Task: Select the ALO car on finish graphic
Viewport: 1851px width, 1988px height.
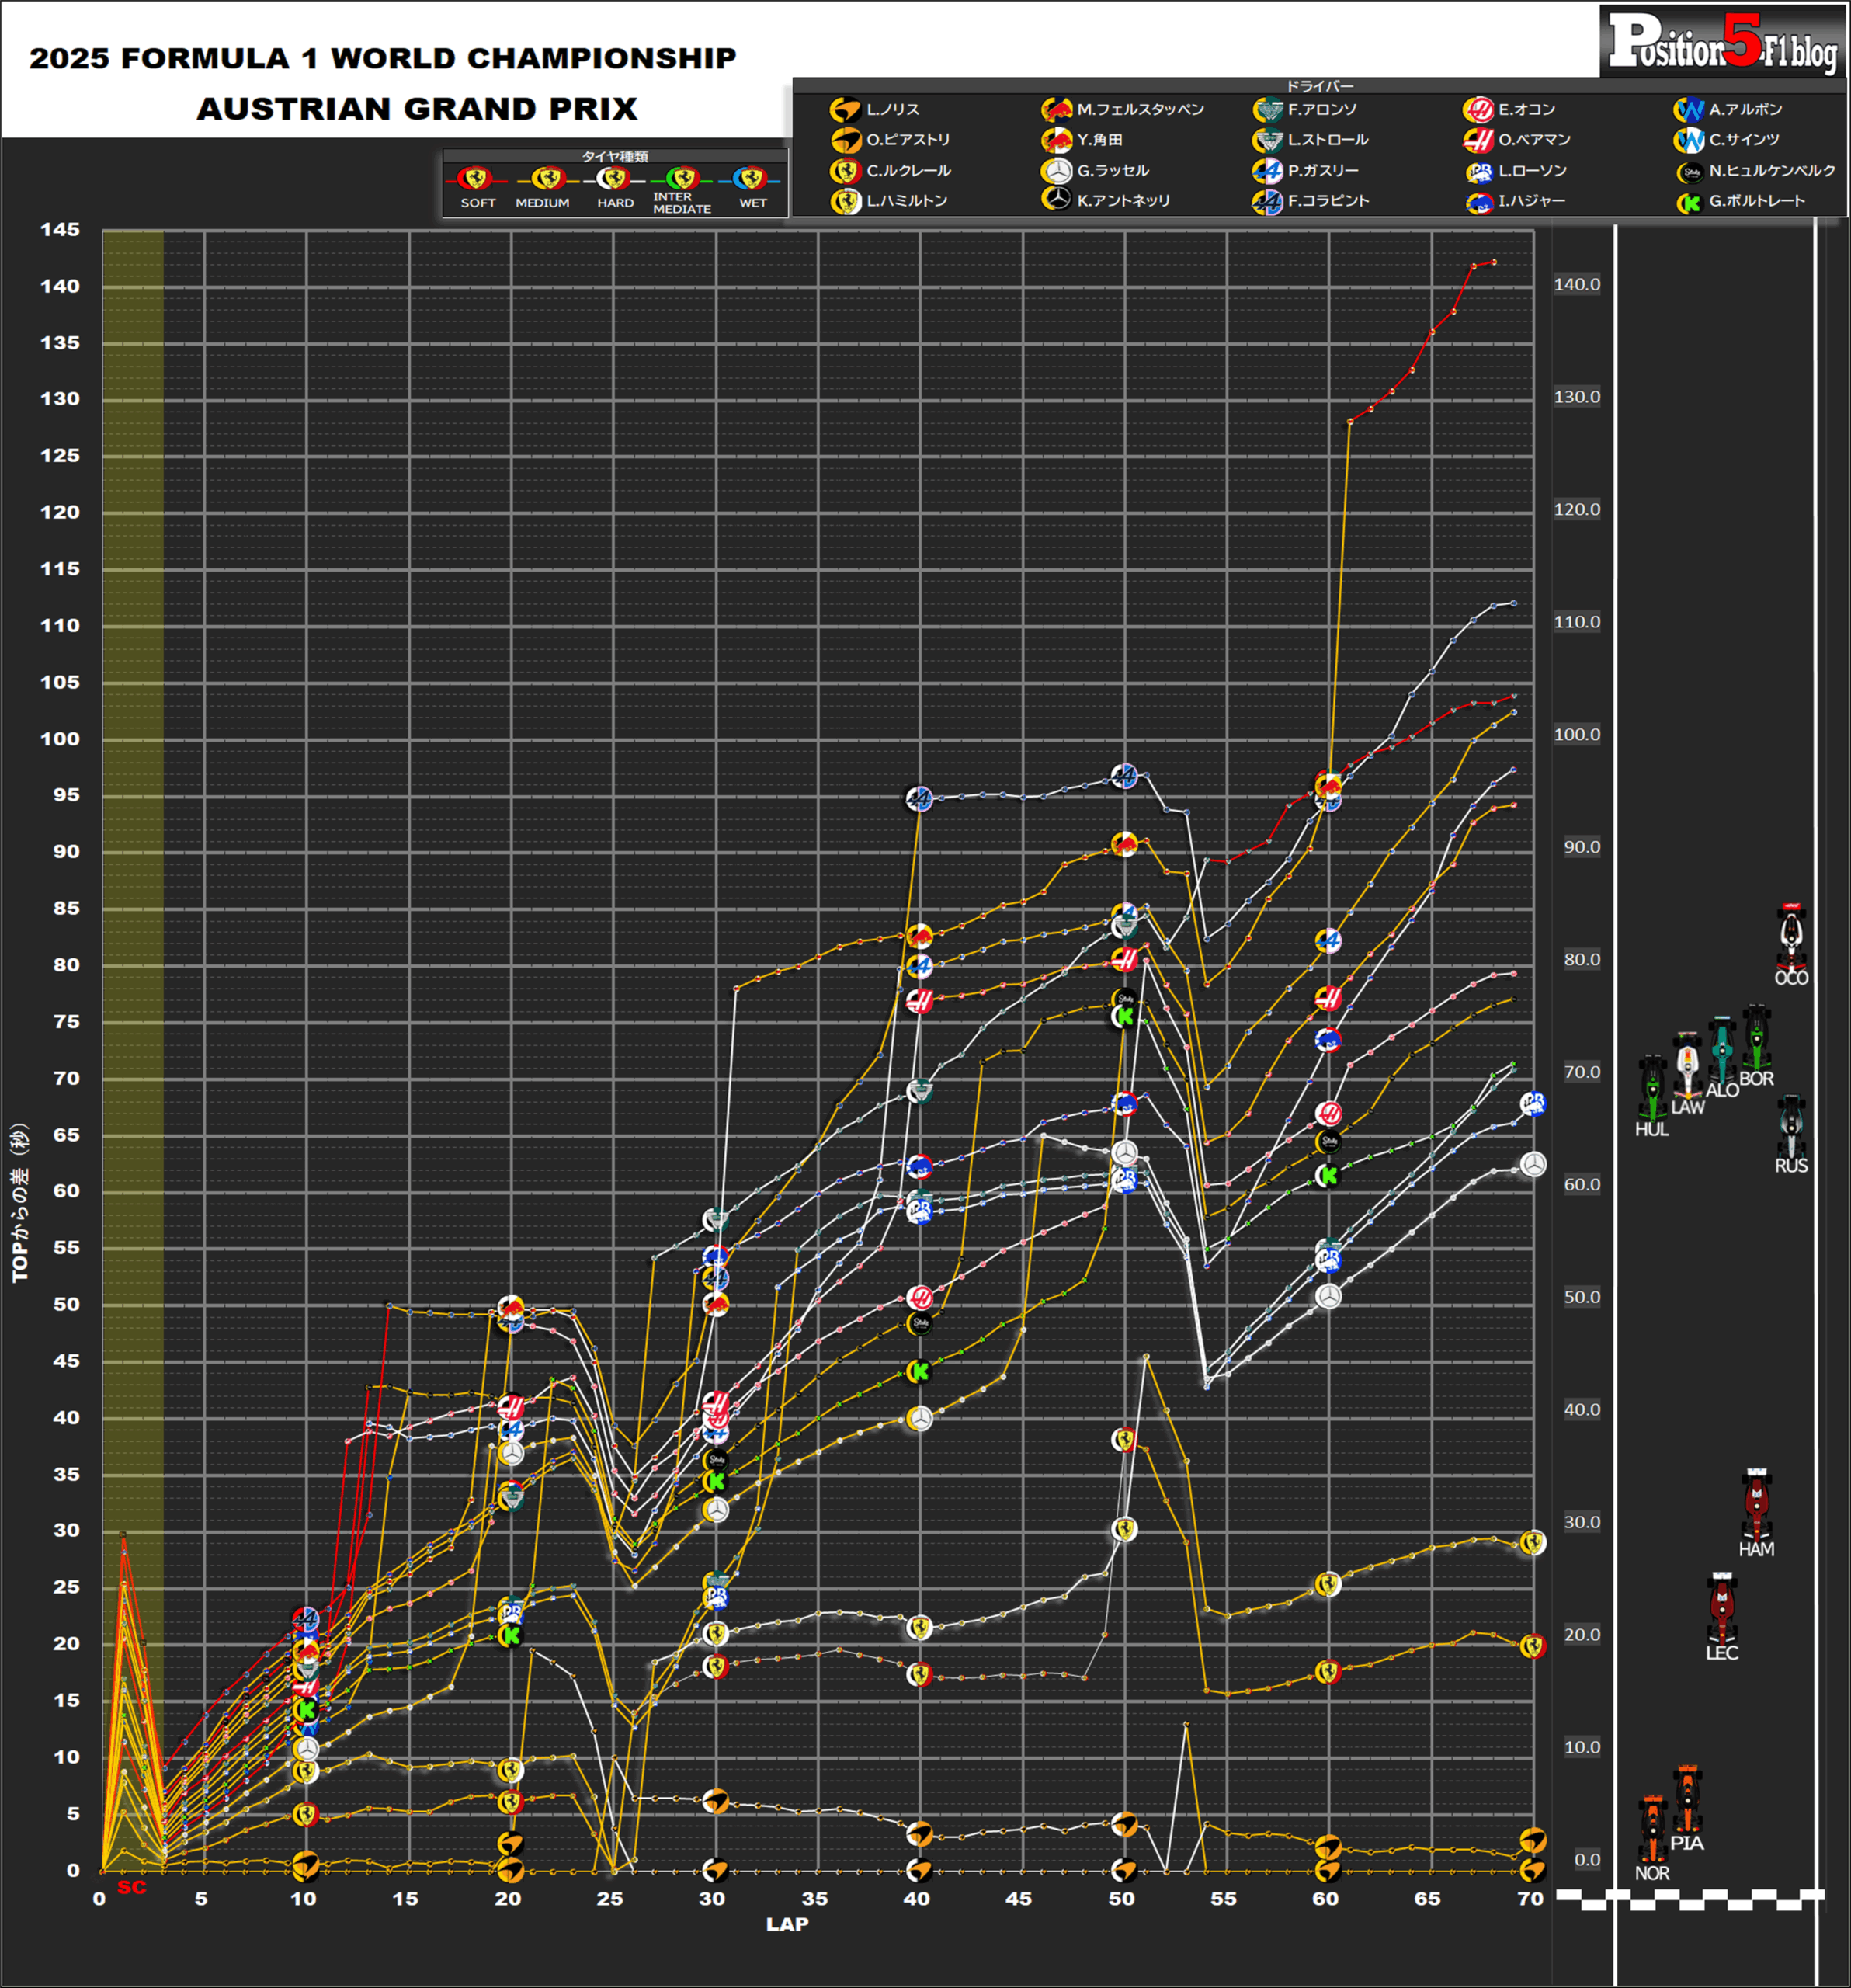Action: [1721, 1050]
